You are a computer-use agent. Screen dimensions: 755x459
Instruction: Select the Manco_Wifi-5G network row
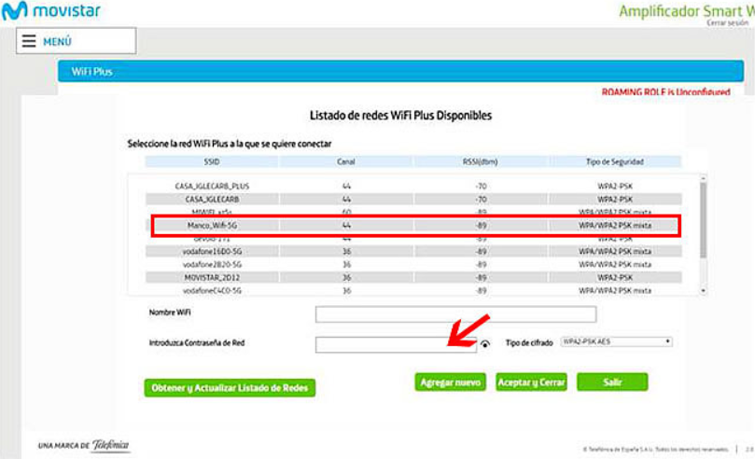click(x=416, y=225)
